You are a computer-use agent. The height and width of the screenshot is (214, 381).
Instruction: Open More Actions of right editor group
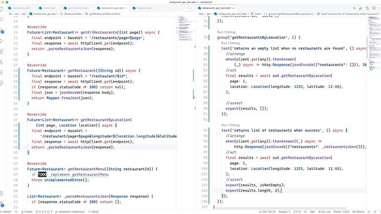click(x=379, y=8)
